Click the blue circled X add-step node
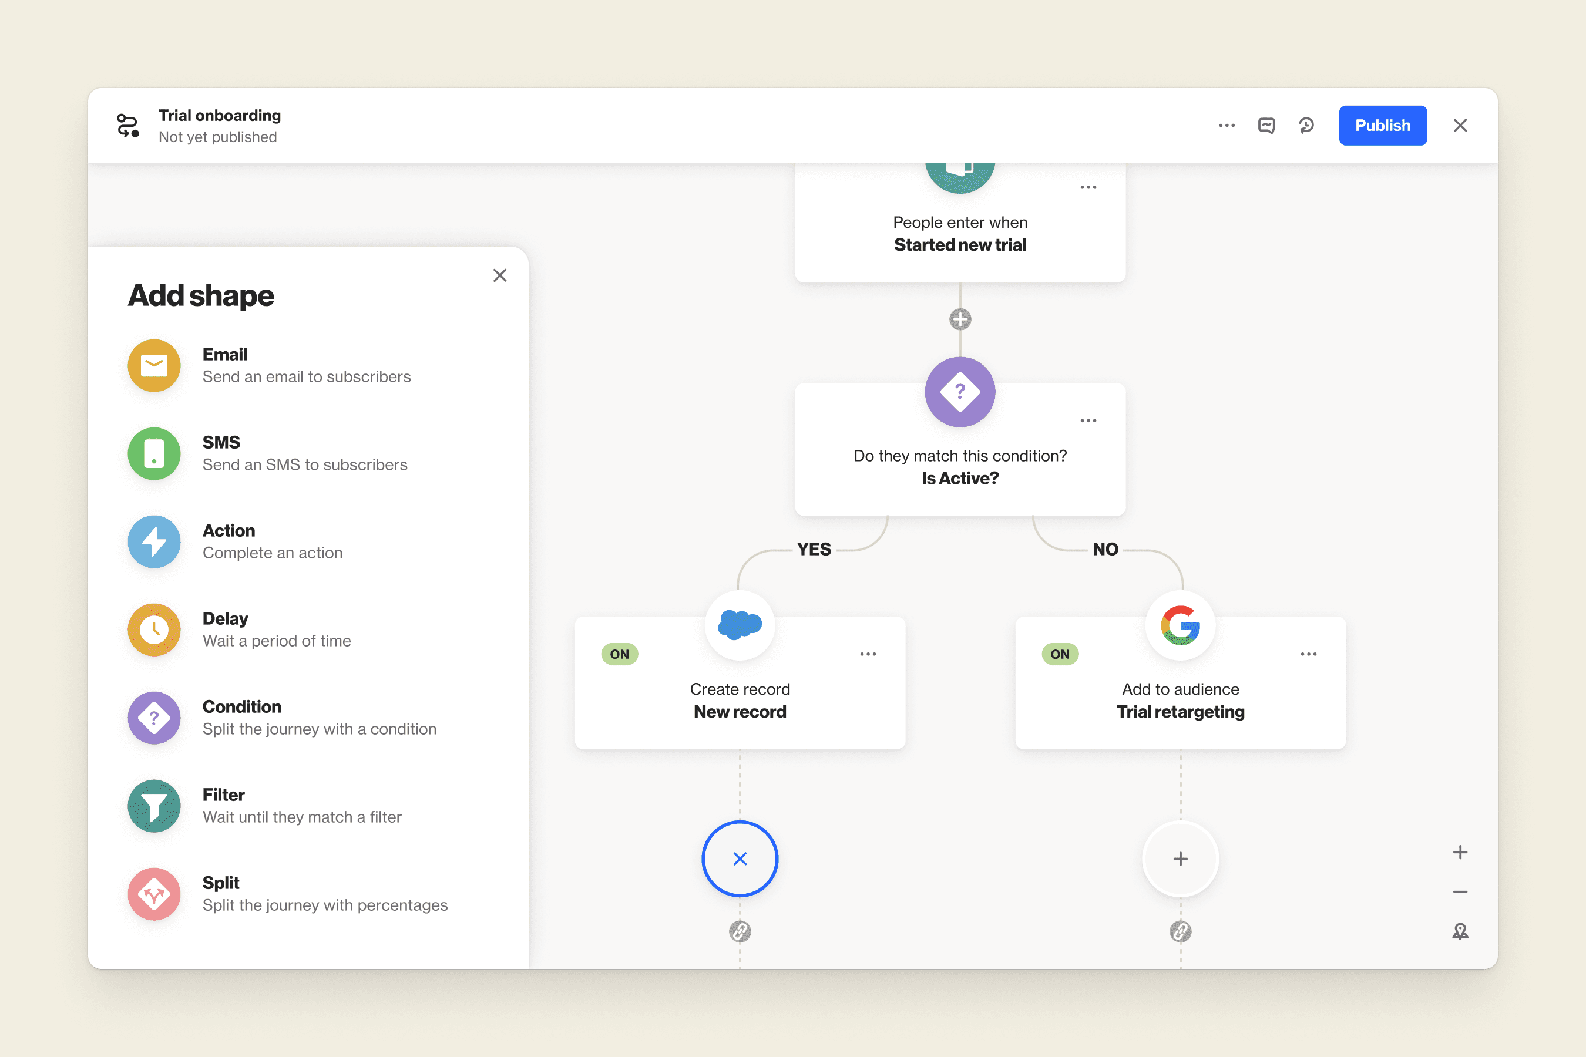Screen dimensions: 1586x1057 click(x=740, y=859)
